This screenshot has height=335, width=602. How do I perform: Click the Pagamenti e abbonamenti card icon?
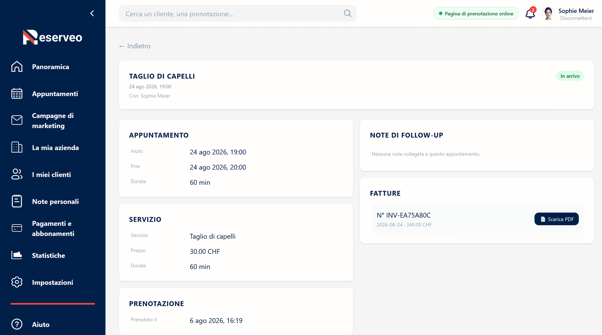(x=17, y=228)
